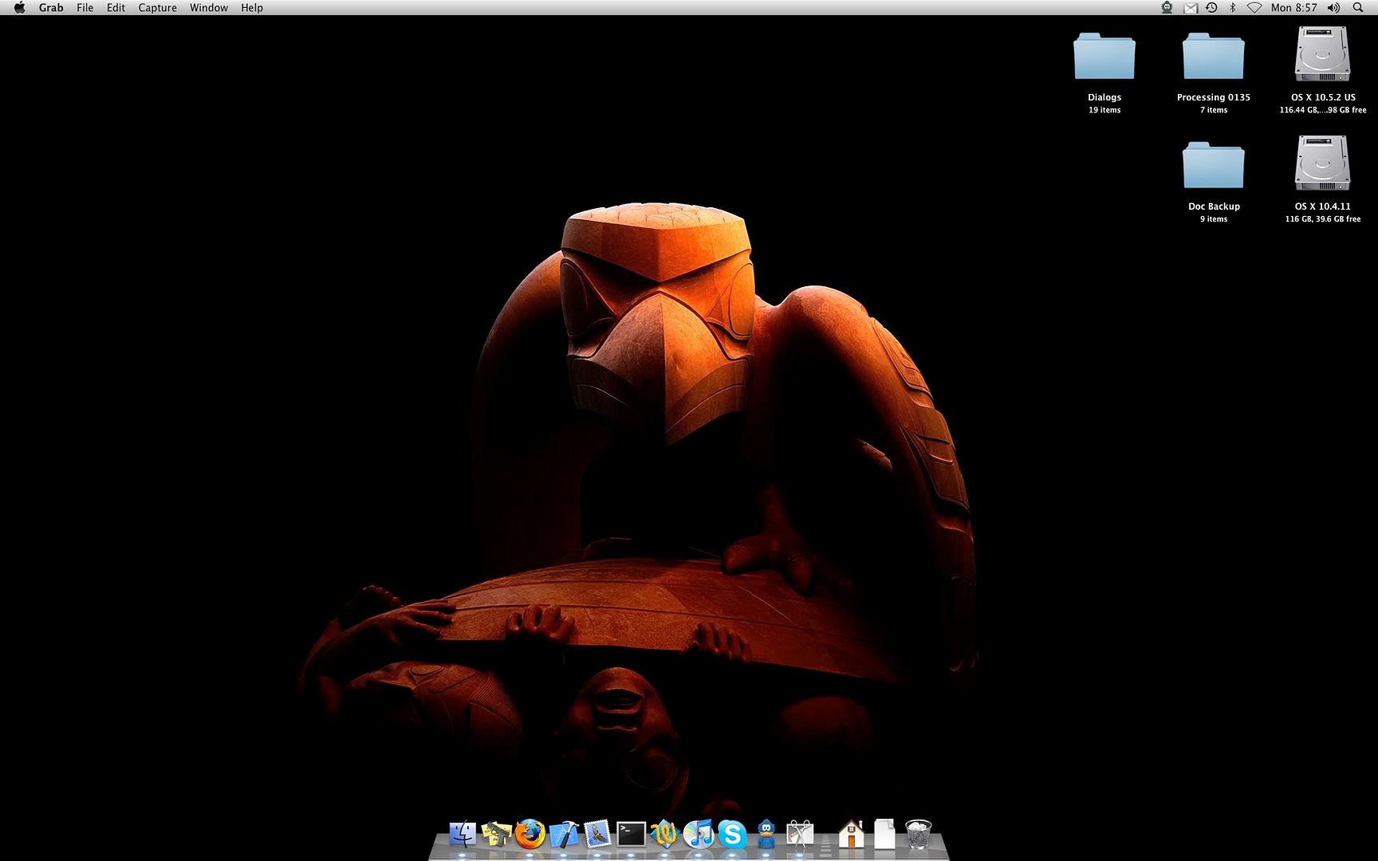
Task: Click the Grab scissors icon in dock
Action: pyautogui.click(x=800, y=835)
